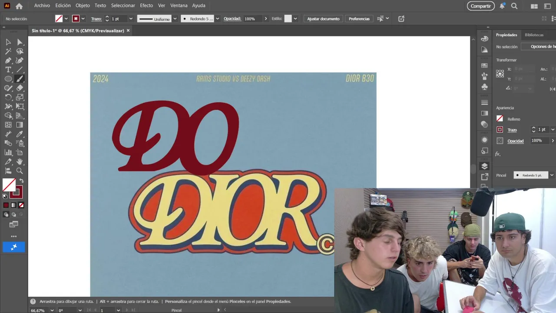Screen dimensions: 556x313
Task: Open the Redondo 5 brush definition dropdown
Action: tap(218, 19)
